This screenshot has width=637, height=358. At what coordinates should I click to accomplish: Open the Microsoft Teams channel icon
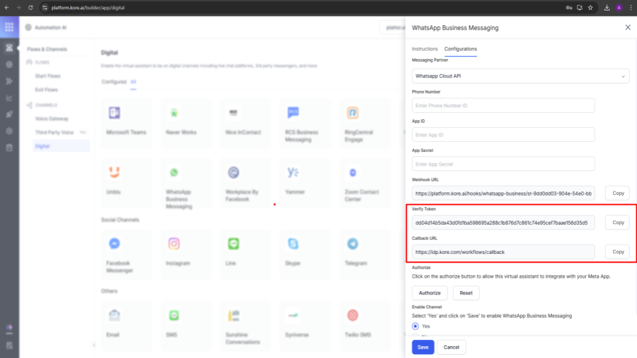[114, 113]
